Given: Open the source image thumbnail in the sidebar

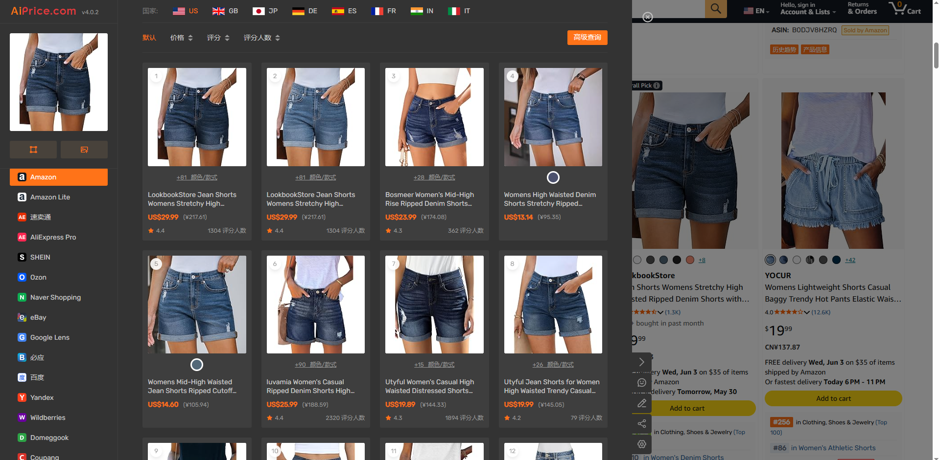Looking at the screenshot, I should tap(59, 82).
